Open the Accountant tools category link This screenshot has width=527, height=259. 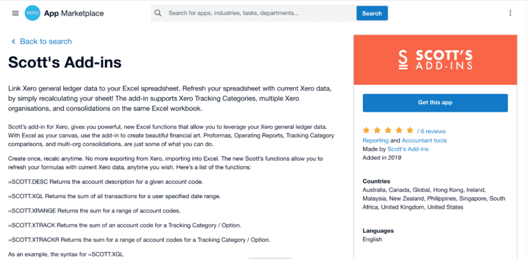click(x=424, y=140)
